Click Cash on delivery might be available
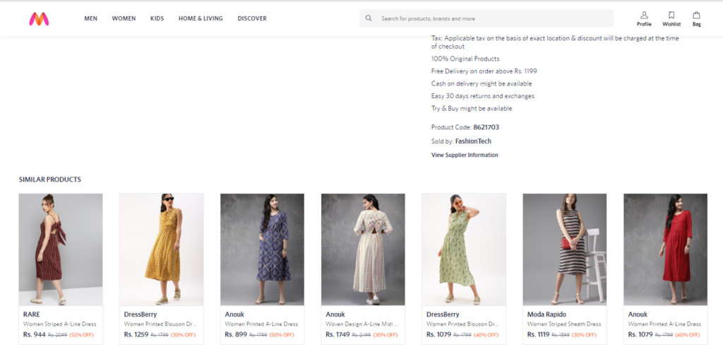 click(482, 84)
